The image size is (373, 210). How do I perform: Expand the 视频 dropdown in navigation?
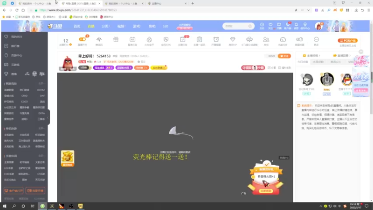(121, 26)
